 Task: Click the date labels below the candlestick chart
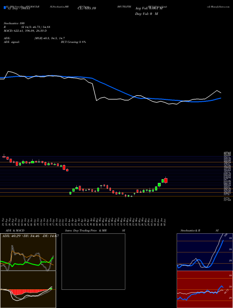[84, 222]
